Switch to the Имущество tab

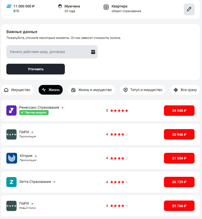pyautogui.click(x=17, y=90)
